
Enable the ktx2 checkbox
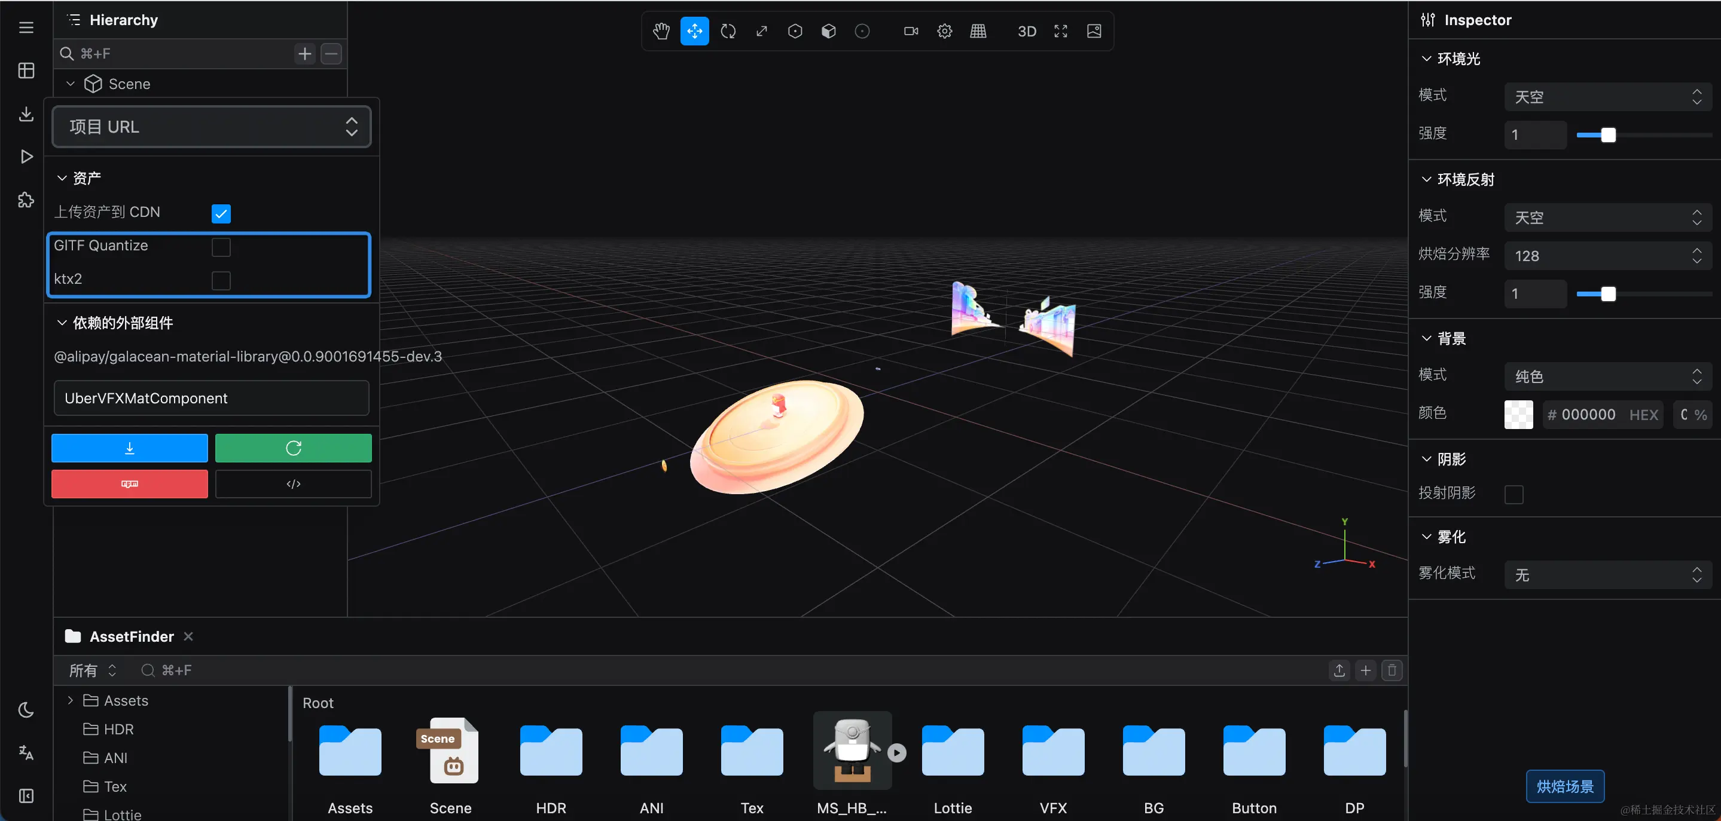[x=221, y=280]
